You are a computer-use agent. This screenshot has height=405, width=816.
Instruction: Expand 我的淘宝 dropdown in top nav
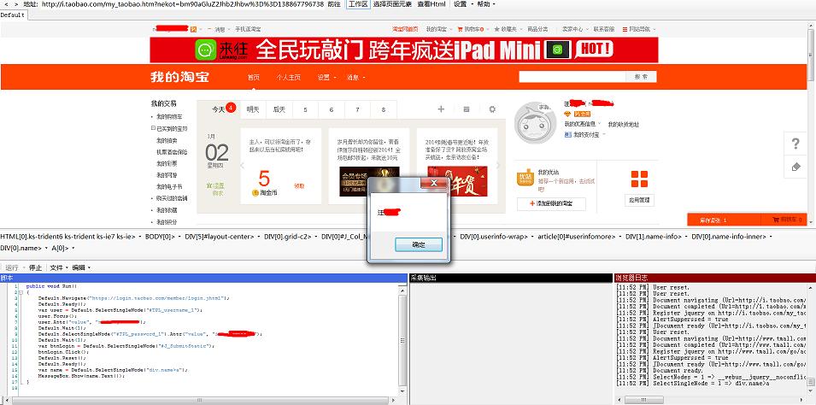click(x=438, y=29)
